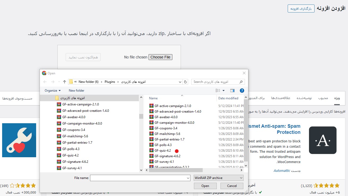Switch to the ویژه tab
348x196 pixels.
pos(337,98)
